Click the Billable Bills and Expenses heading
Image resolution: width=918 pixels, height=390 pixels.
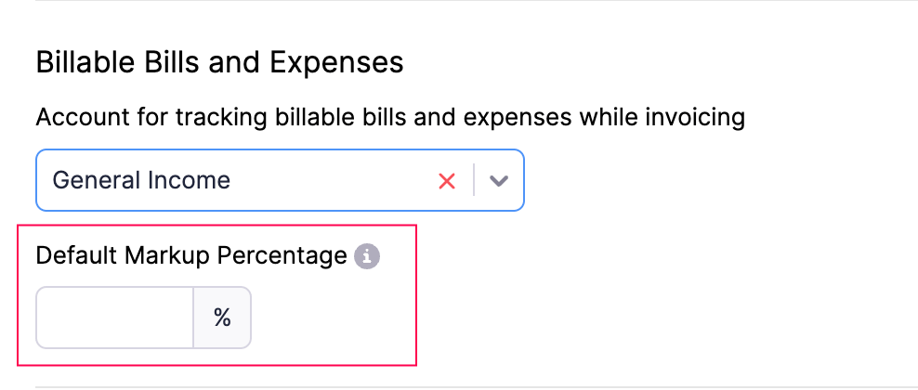tap(219, 62)
